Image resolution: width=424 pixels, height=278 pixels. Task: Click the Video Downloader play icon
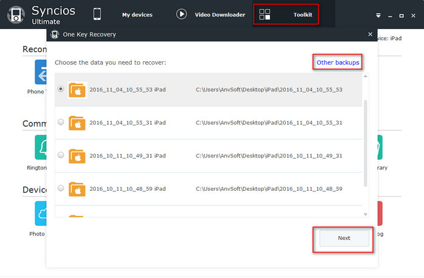(181, 14)
